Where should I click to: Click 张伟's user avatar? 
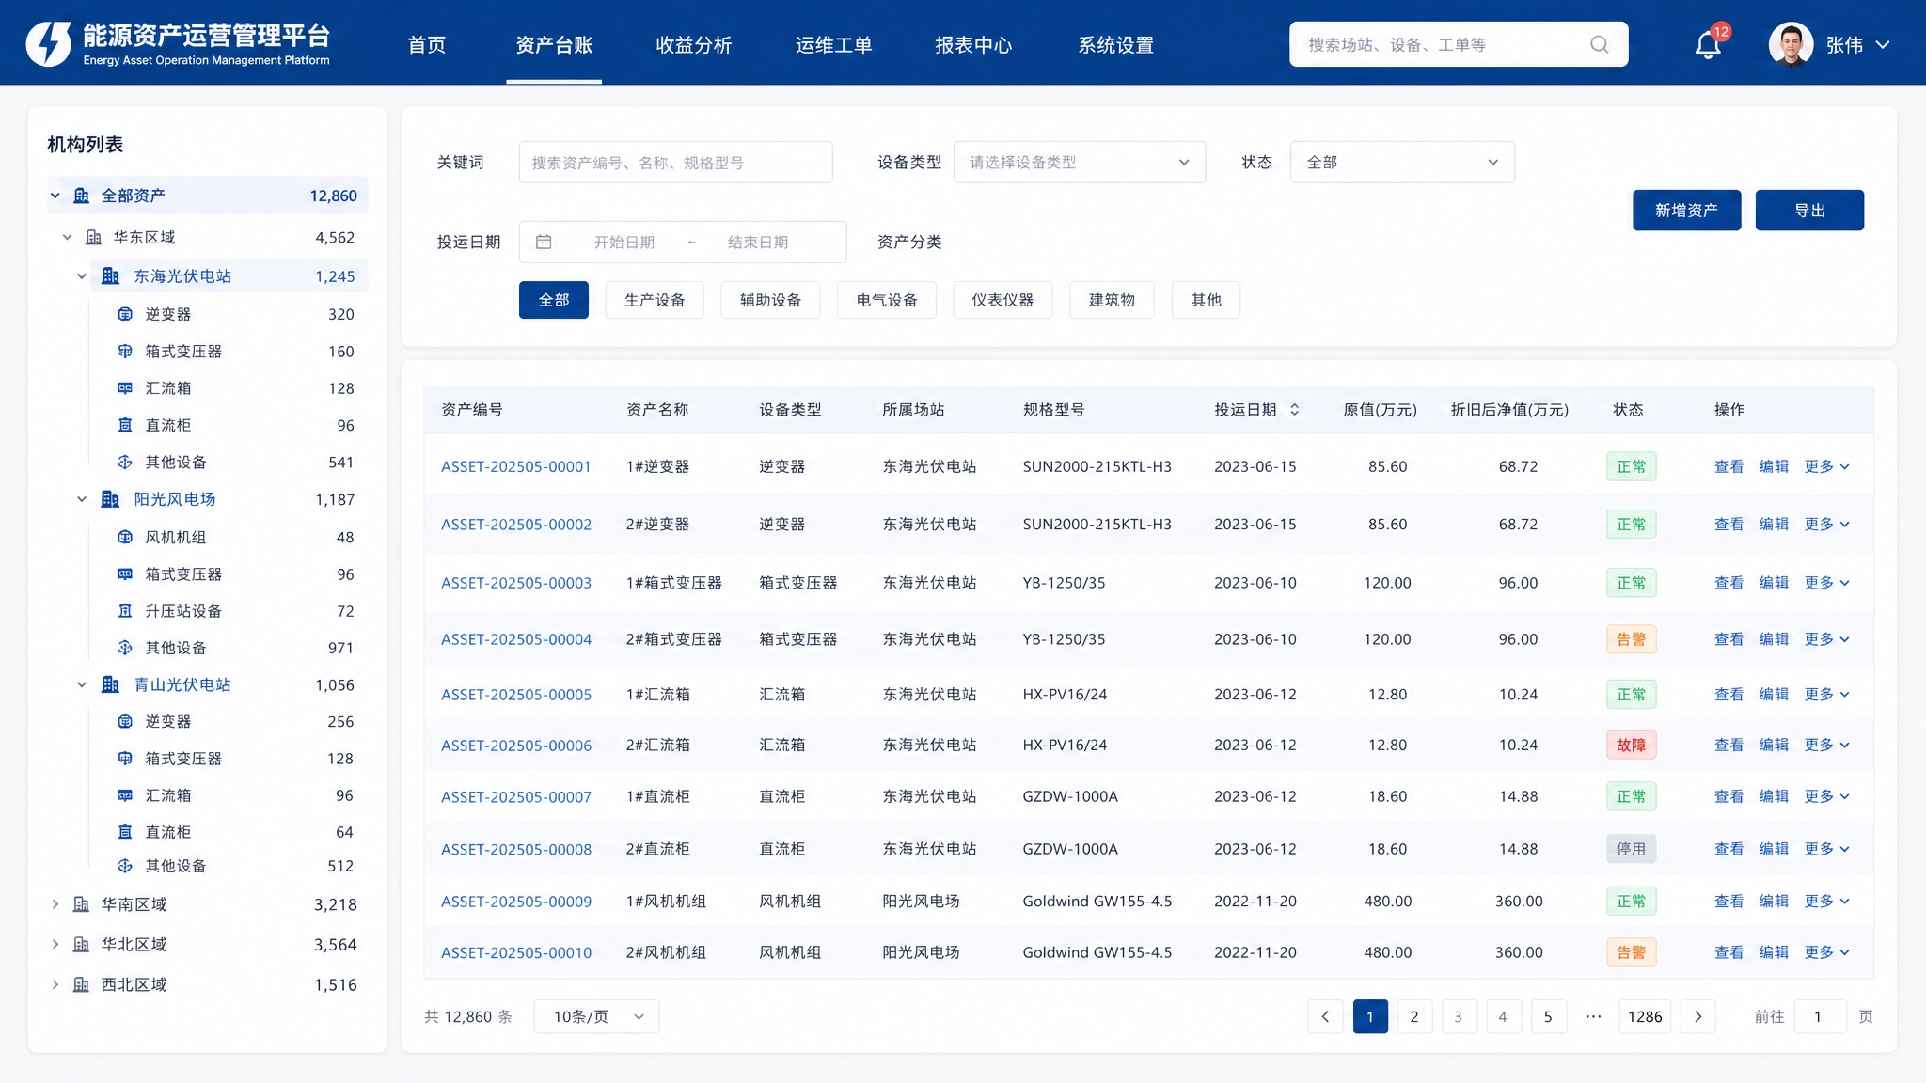pos(1791,44)
